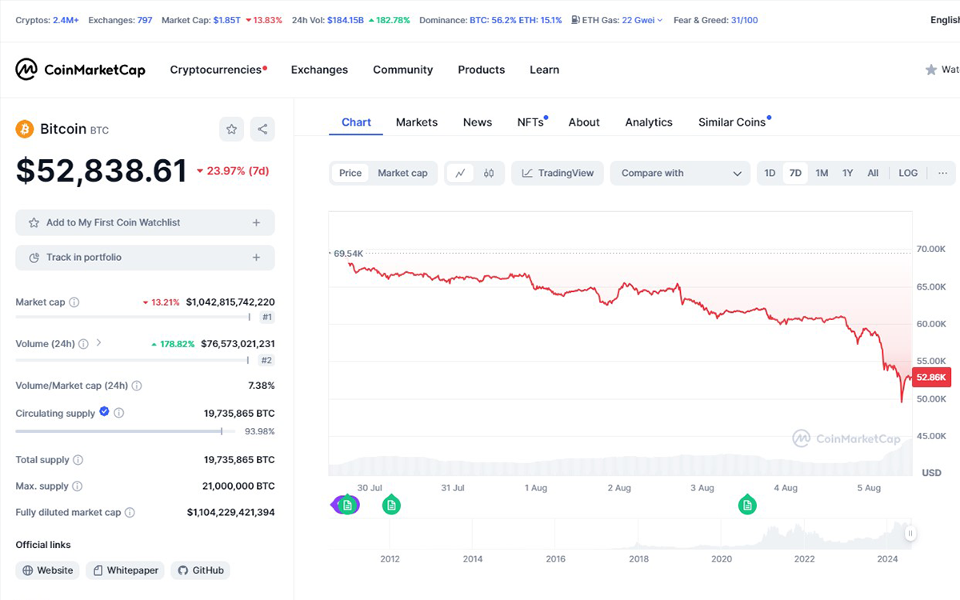
Task: Add to My First Coin Watchlist
Action: 145,222
